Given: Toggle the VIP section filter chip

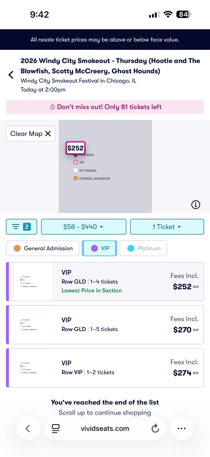Looking at the screenshot, I should pos(99,248).
